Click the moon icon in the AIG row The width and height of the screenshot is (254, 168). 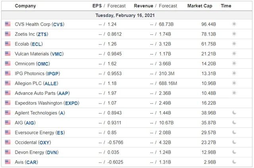pos(234,122)
